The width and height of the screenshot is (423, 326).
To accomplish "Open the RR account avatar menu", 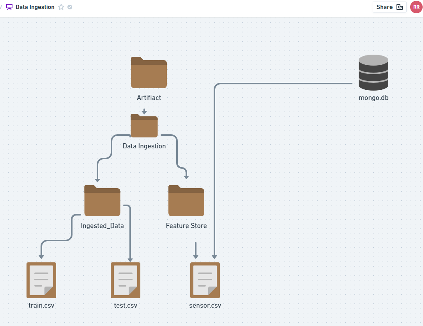I will coord(416,7).
